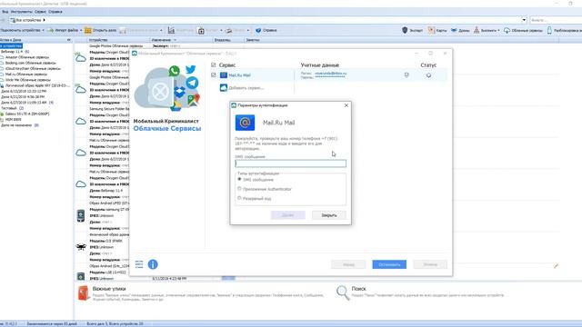Open the Инструменты menu
The image size is (582, 327).
[21, 12]
